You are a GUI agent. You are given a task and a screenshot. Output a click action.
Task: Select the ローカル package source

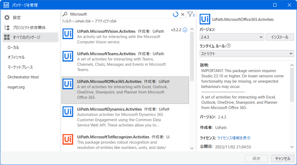pos(13,47)
